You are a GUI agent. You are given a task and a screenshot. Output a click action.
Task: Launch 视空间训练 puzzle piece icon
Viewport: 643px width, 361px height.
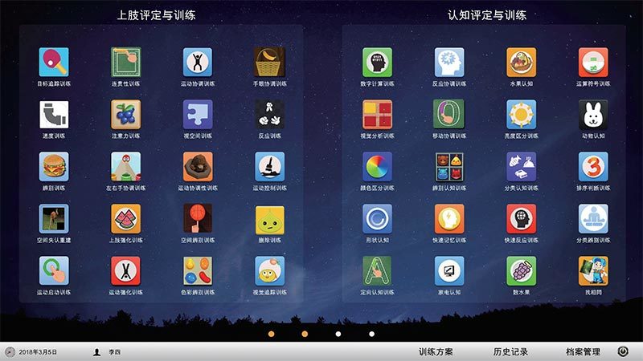pyautogui.click(x=197, y=115)
